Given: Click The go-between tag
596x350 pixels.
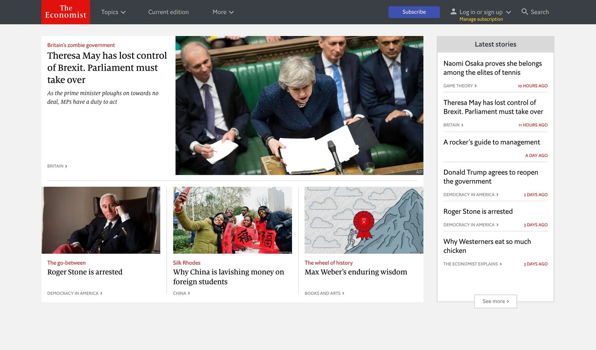Looking at the screenshot, I should [66, 263].
